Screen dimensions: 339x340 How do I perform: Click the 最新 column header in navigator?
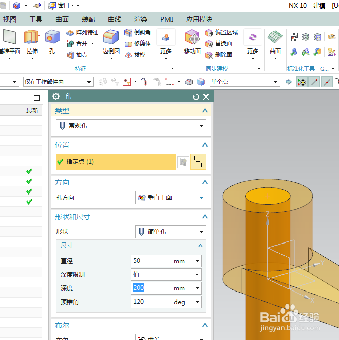pos(32,111)
